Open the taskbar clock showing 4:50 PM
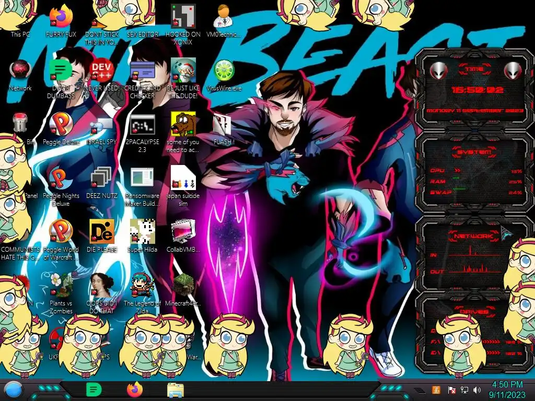The width and height of the screenshot is (535, 401). [507, 390]
